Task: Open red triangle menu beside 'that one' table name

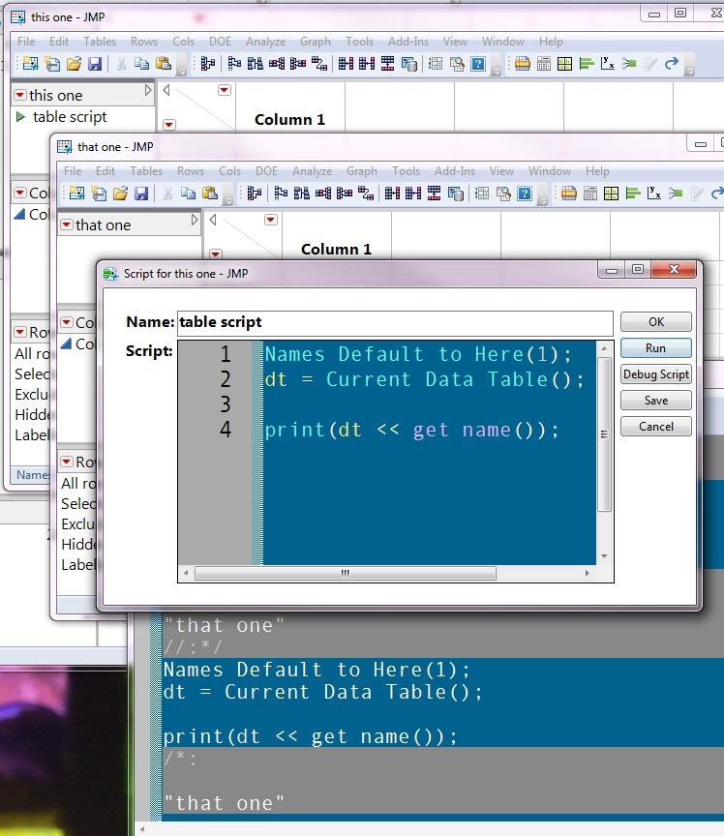Action: tap(67, 224)
